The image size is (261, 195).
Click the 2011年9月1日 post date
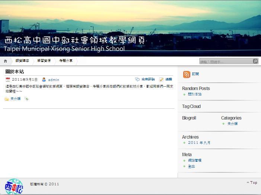point(25,80)
